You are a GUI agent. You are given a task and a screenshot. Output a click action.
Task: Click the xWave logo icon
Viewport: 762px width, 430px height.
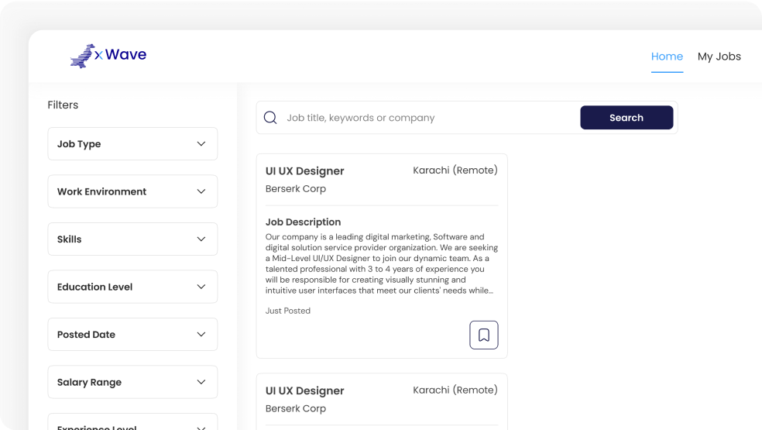pos(82,56)
